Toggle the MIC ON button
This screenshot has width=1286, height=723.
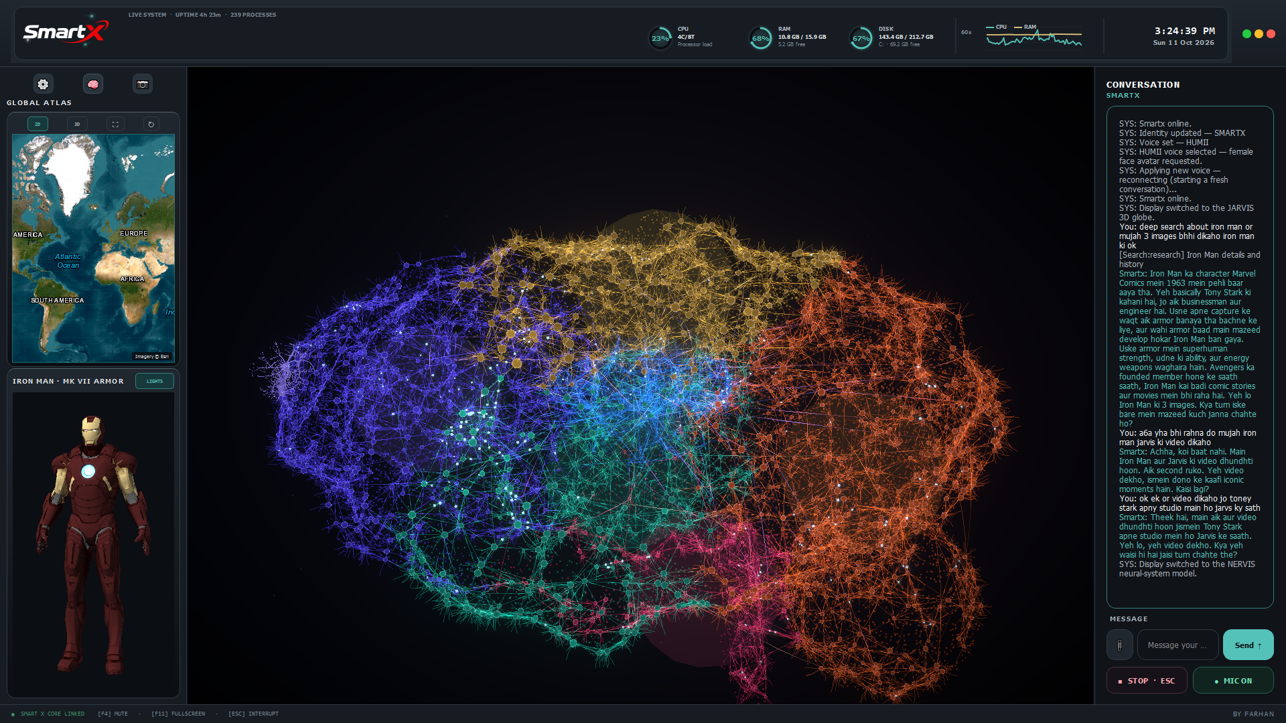tap(1233, 681)
